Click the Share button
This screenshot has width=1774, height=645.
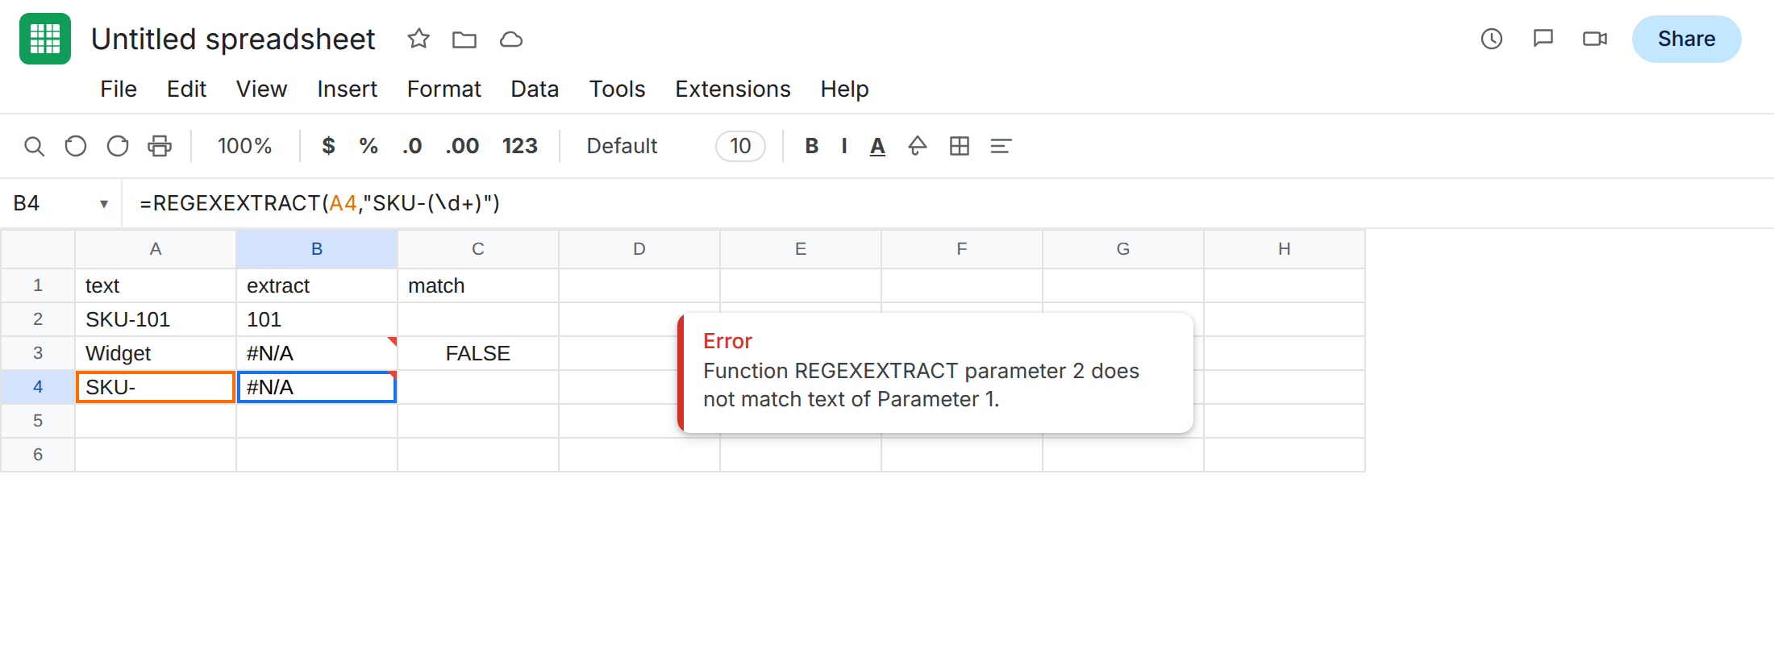click(1686, 39)
